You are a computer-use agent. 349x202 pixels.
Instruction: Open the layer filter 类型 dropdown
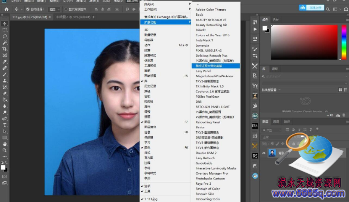tap(272, 130)
